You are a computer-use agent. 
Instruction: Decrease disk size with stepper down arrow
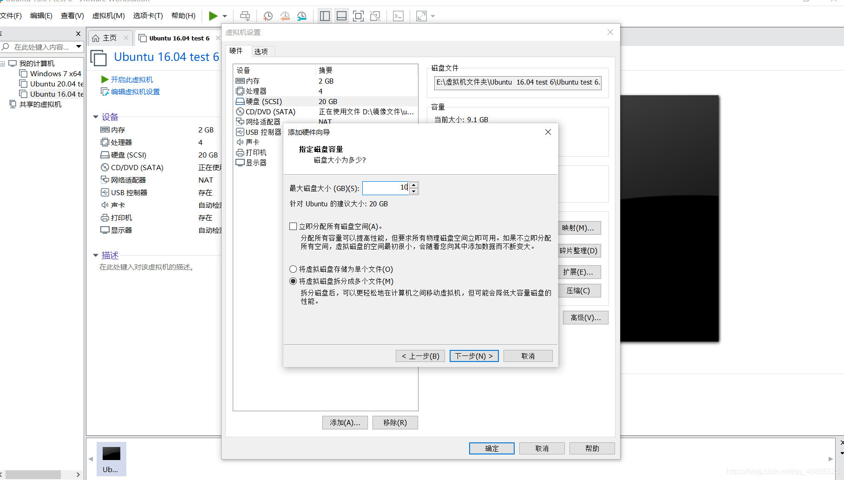click(x=414, y=191)
